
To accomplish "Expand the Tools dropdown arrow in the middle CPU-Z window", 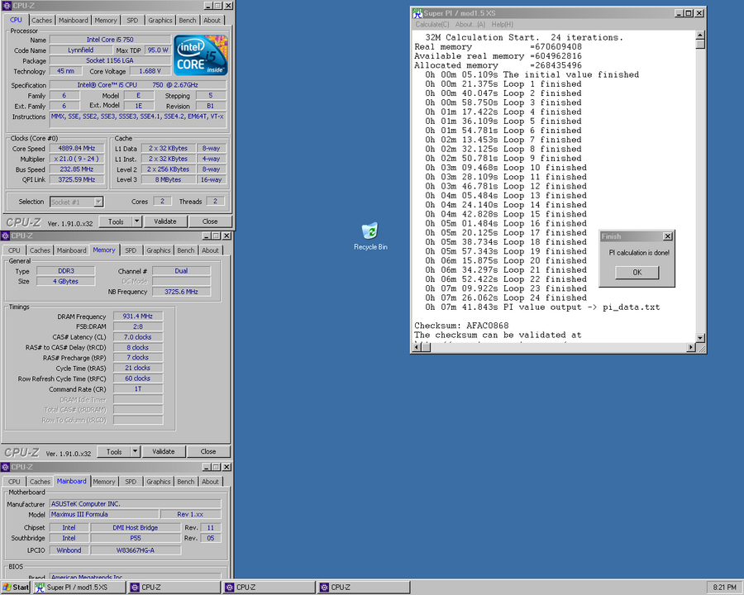I will (x=135, y=452).
